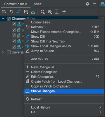
Task: Select Show Local Changes as UML
Action: (x=64, y=46)
